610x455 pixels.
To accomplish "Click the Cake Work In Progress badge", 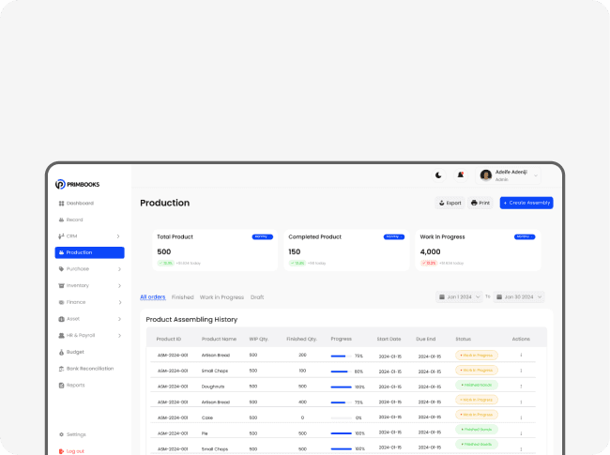I will 477,415.
